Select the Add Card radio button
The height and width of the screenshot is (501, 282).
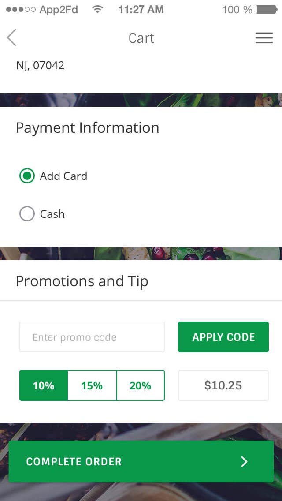point(27,176)
